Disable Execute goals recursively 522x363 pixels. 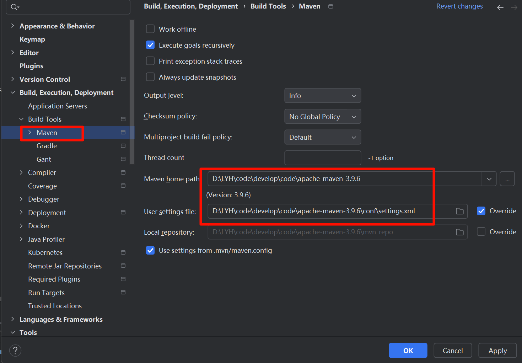pyautogui.click(x=150, y=45)
